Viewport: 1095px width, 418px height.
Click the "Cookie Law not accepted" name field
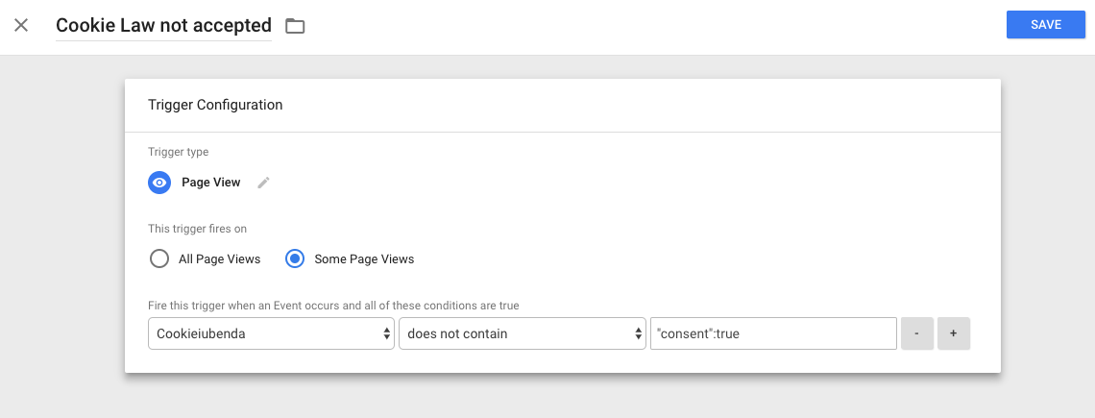(163, 26)
